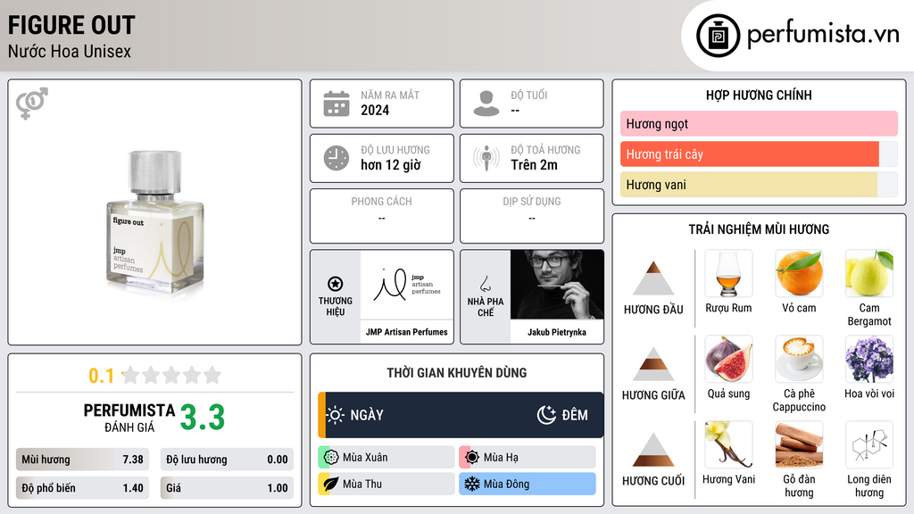
Task: Select the Cà phê Cappuccino note image
Action: [x=799, y=360]
